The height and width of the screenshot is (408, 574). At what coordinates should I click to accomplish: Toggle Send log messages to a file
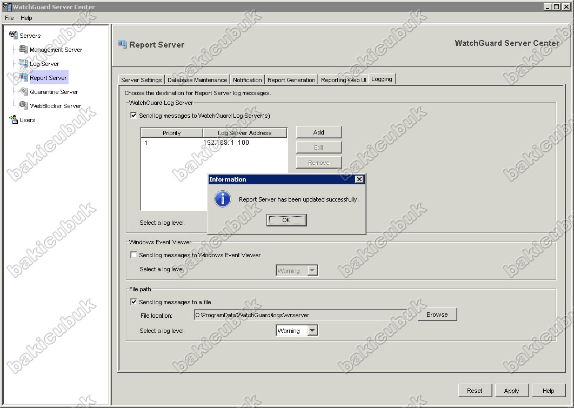pyautogui.click(x=134, y=302)
